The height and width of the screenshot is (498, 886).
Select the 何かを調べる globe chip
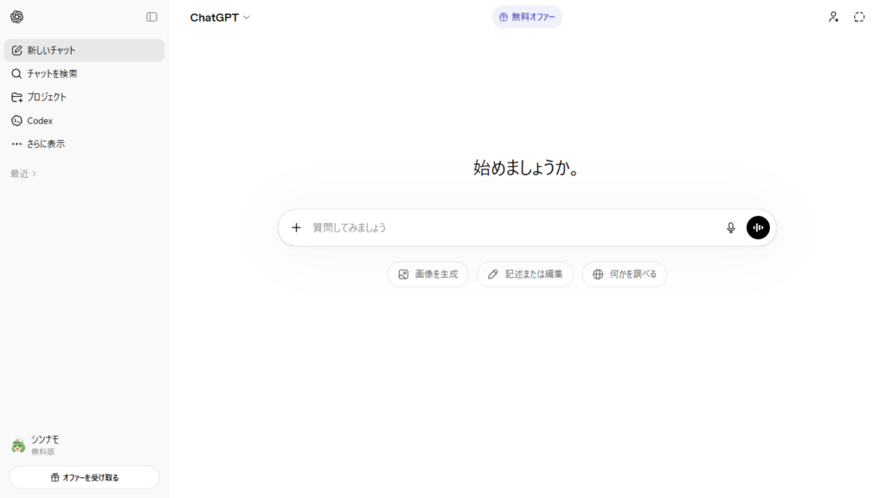[x=624, y=274]
